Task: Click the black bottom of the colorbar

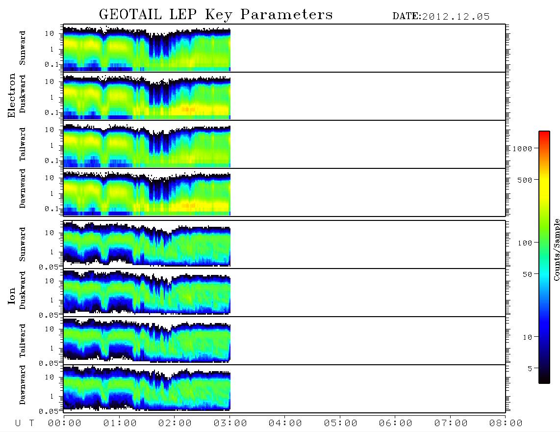Action: click(544, 378)
